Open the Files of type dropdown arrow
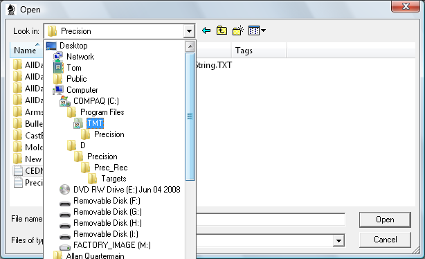Image resolution: width=425 pixels, height=259 pixels. point(338,240)
